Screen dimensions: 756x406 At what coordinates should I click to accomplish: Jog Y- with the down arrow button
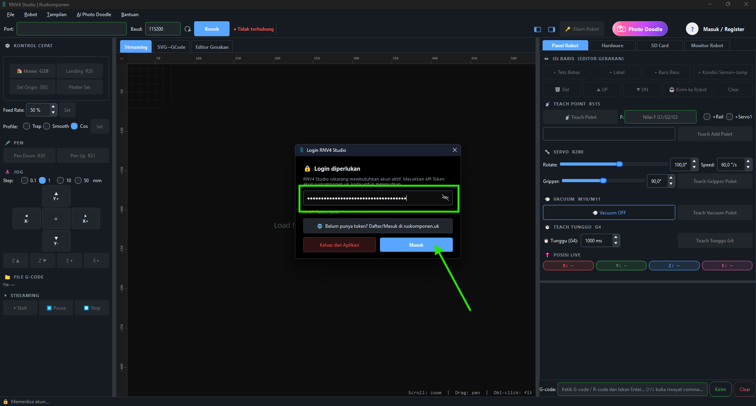coord(56,241)
